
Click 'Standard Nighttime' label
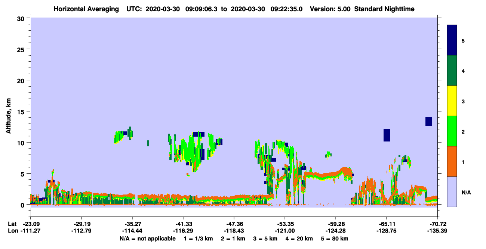tap(384, 9)
